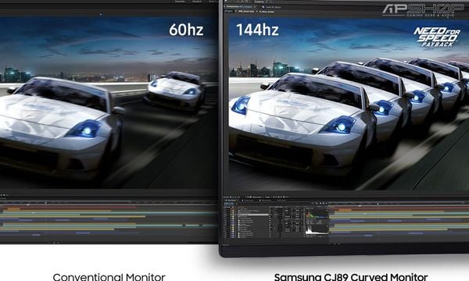Click the last icon in right timeline switches row
The image size is (469, 281).
point(327,204)
